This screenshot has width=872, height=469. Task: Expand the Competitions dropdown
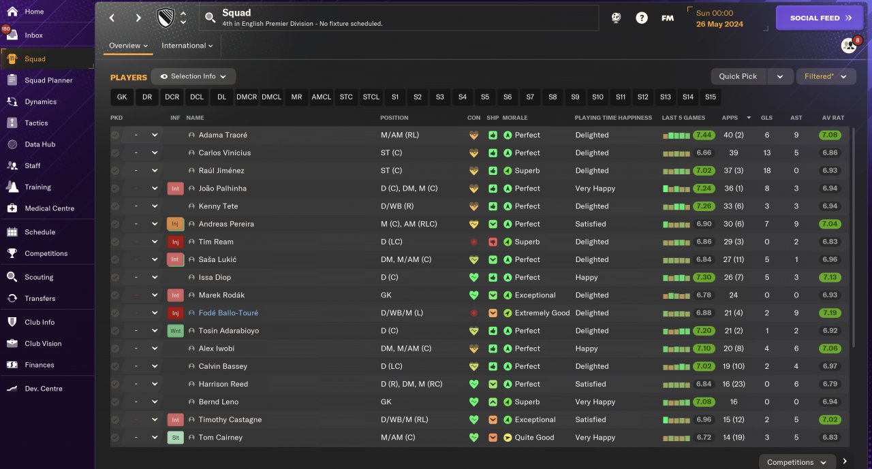pyautogui.click(x=797, y=462)
